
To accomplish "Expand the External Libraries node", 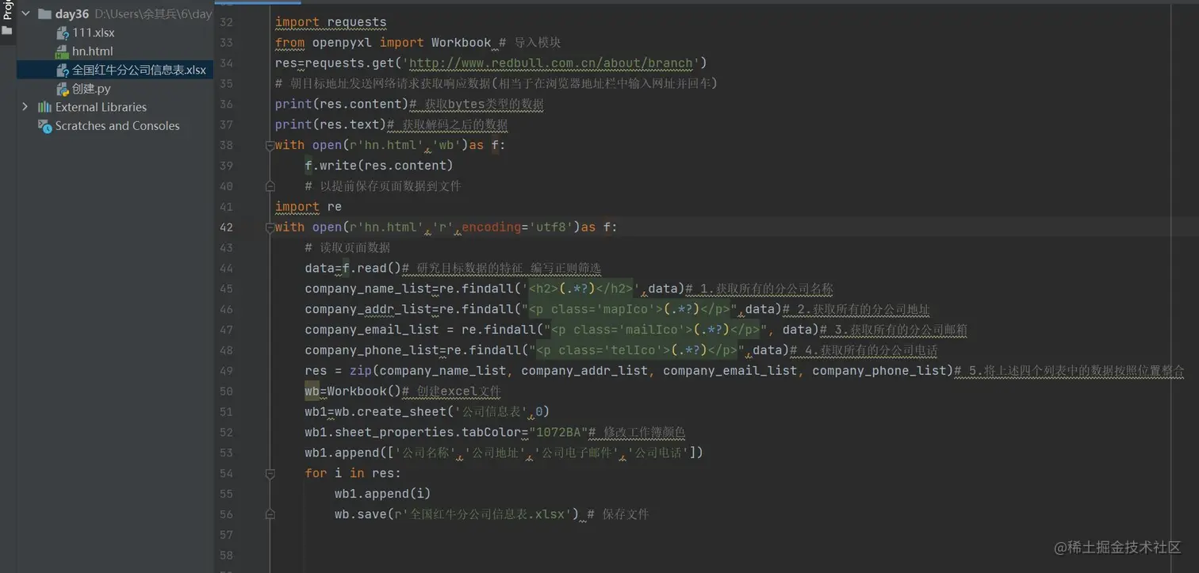I will (x=25, y=107).
